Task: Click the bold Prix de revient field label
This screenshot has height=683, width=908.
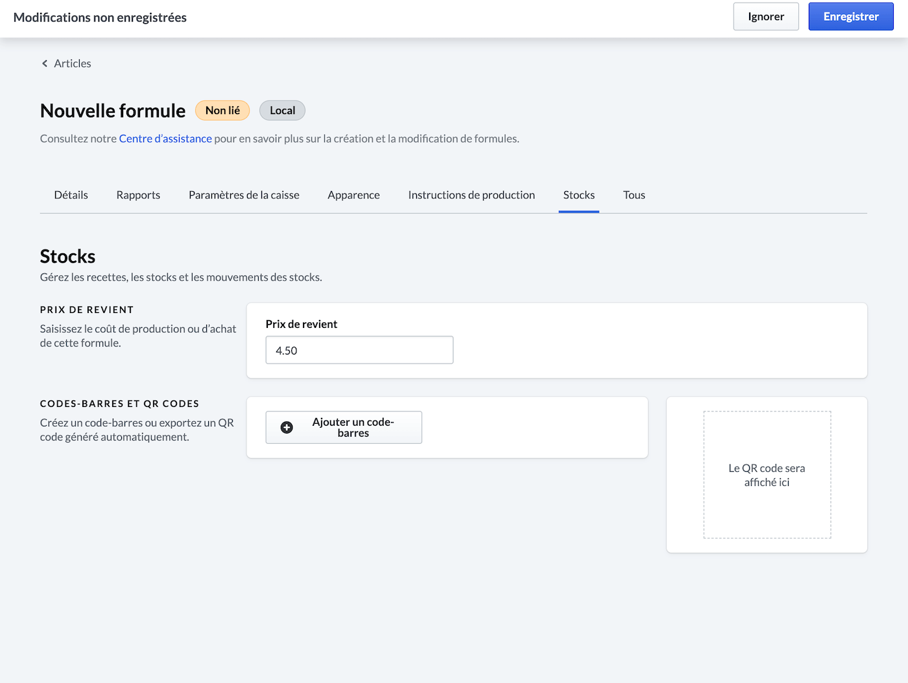Action: (302, 324)
